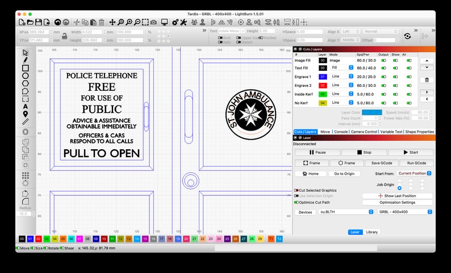The height and width of the screenshot is (273, 451).
Task: Select the Position marker pin tool
Action: 26,114
